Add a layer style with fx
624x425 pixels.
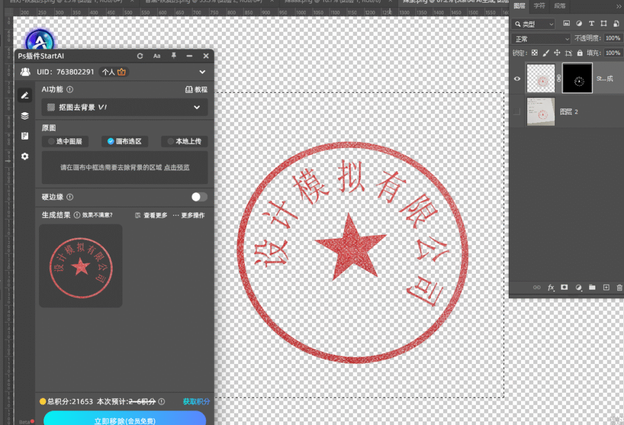click(x=551, y=288)
